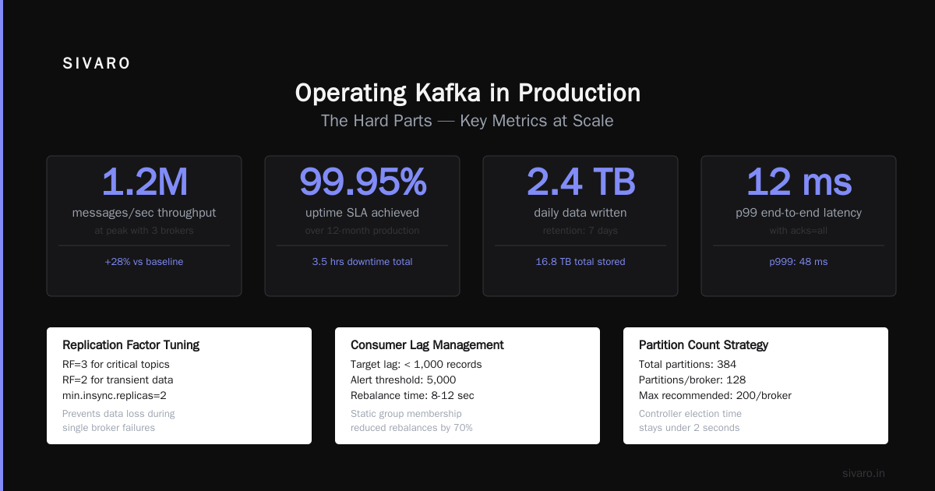The width and height of the screenshot is (935, 491).
Task: Select 'Partitions/broker: 128' line
Action: (x=693, y=380)
